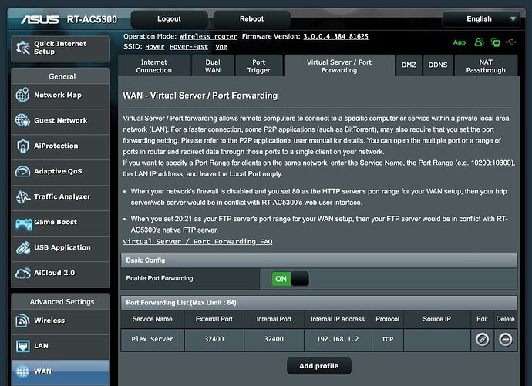Click the Plex Server service name cell
Screen dimensions: 532x386
153,339
